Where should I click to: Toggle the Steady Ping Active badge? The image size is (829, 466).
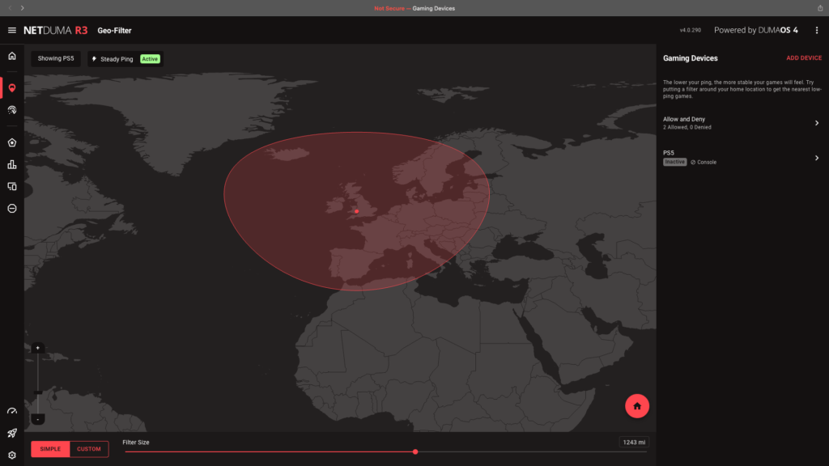[x=150, y=58]
